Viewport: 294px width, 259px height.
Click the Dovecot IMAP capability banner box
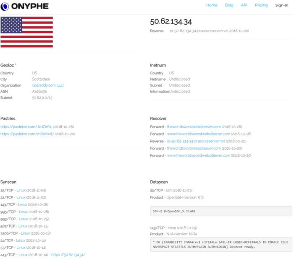pyautogui.click(x=221, y=244)
